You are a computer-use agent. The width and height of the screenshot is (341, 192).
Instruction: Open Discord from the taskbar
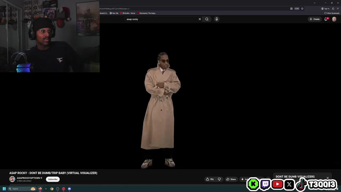pos(69,189)
